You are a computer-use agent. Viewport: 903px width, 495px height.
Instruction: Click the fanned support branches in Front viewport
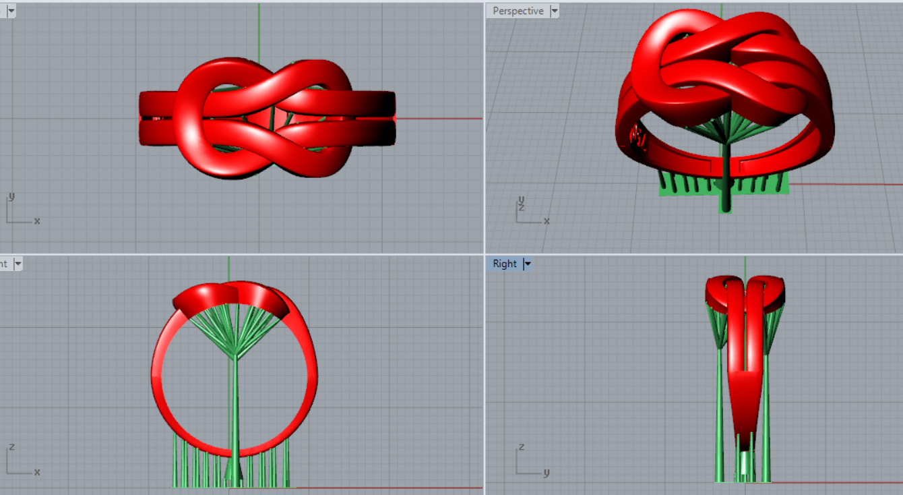point(235,330)
